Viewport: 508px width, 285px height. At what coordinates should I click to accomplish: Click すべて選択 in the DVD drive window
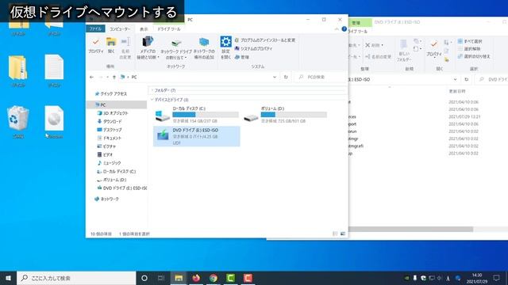pos(470,41)
